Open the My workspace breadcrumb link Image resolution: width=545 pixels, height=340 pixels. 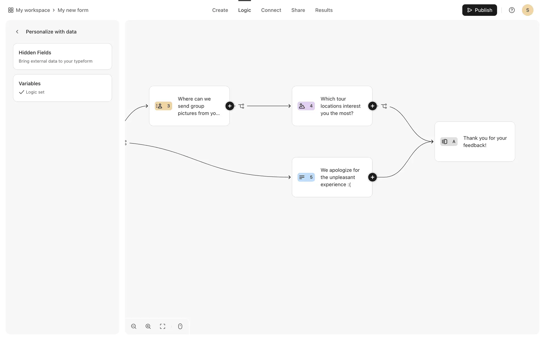[33, 10]
